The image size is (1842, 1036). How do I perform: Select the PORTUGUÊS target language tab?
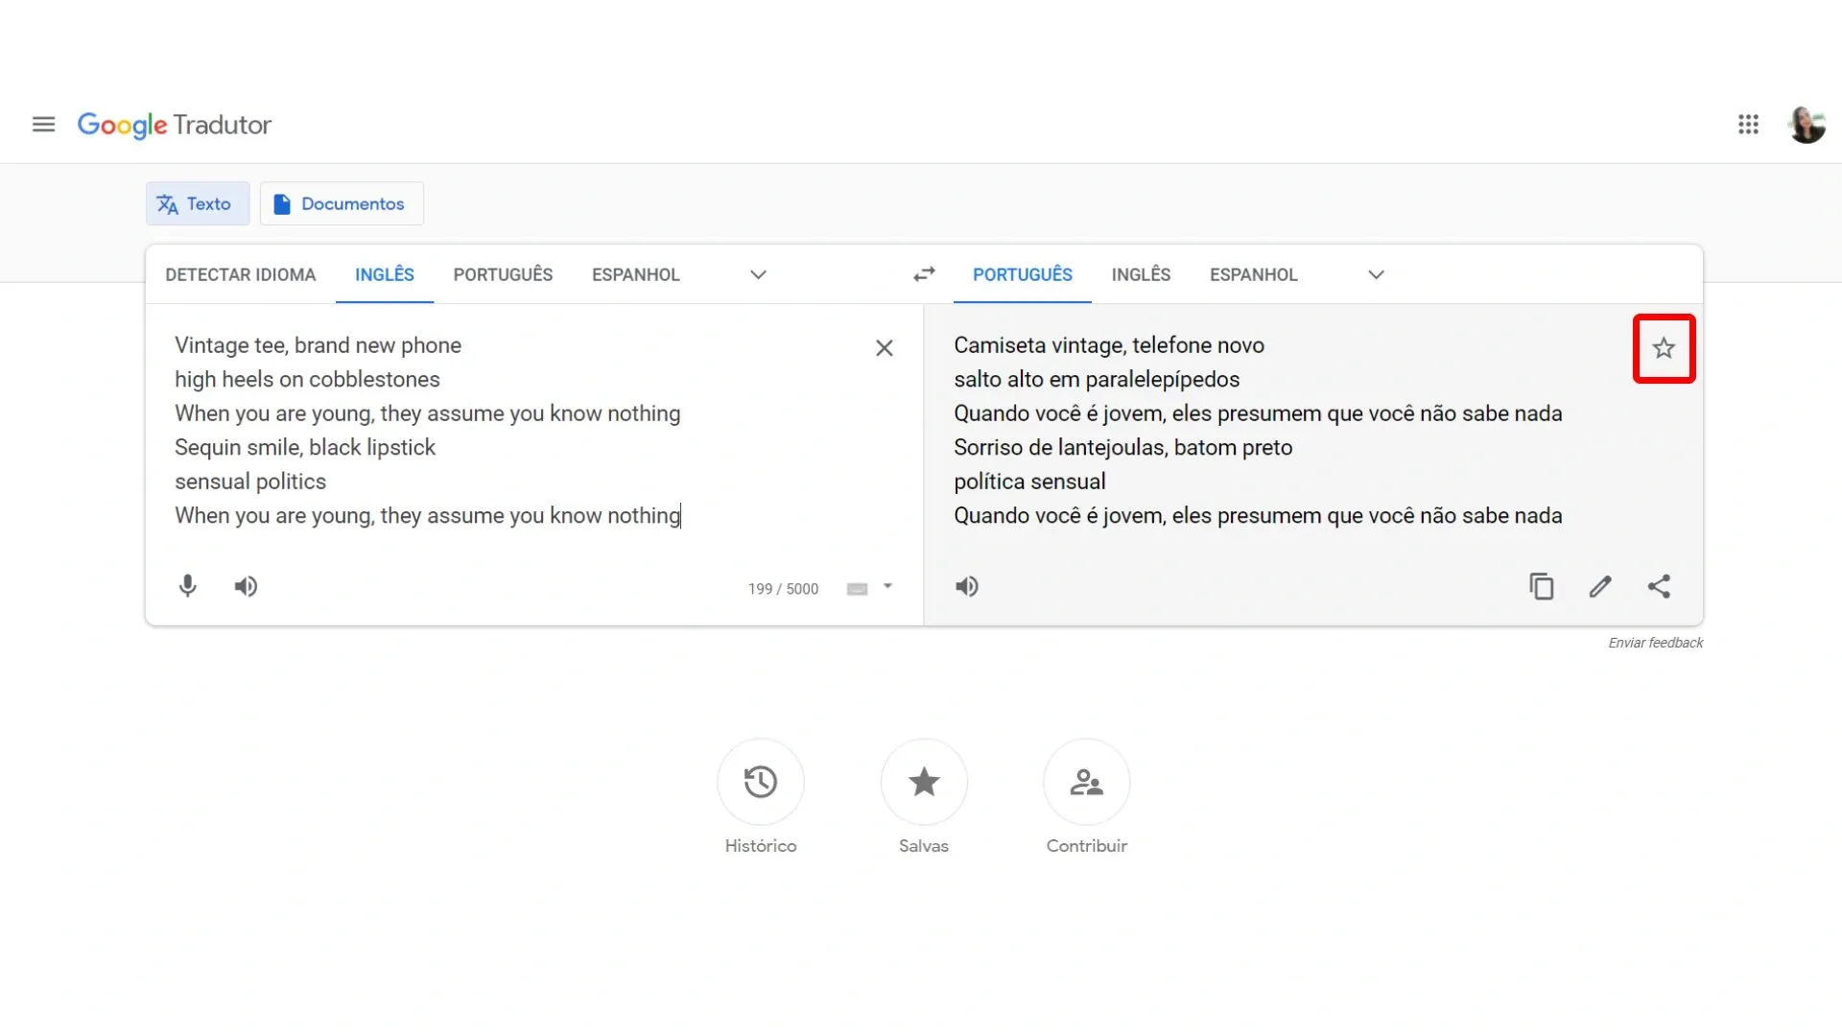tap(1022, 274)
